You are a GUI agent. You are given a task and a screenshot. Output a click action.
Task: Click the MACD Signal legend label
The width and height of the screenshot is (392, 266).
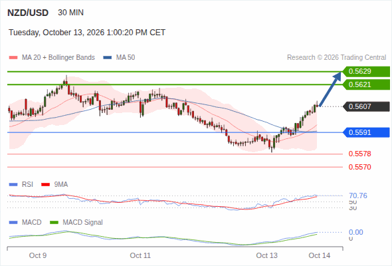click(83, 223)
